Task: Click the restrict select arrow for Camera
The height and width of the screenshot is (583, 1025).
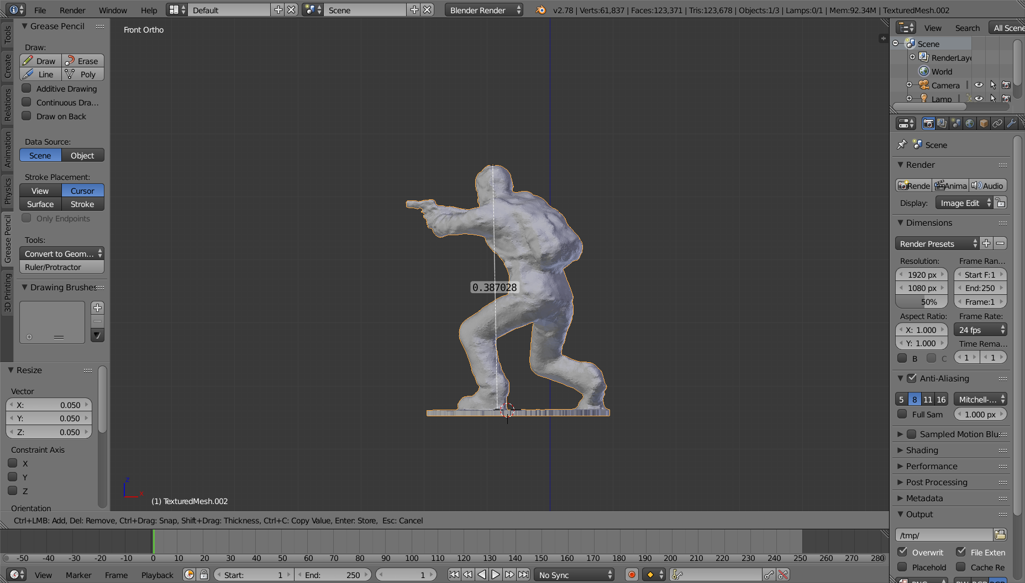Action: (993, 85)
